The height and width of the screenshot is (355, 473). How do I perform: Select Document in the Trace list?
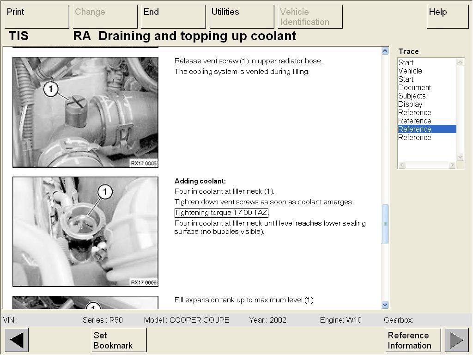[414, 88]
